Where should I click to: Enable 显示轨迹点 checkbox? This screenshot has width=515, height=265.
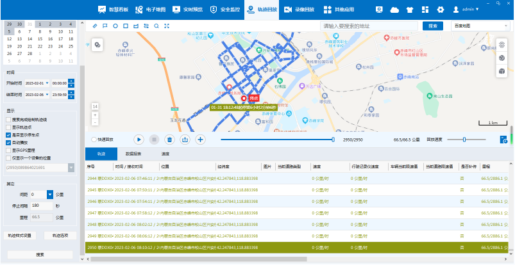(x=8, y=127)
